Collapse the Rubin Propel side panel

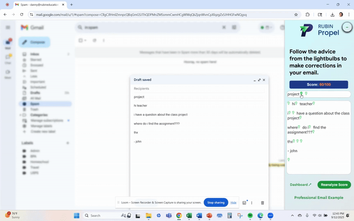347,27
